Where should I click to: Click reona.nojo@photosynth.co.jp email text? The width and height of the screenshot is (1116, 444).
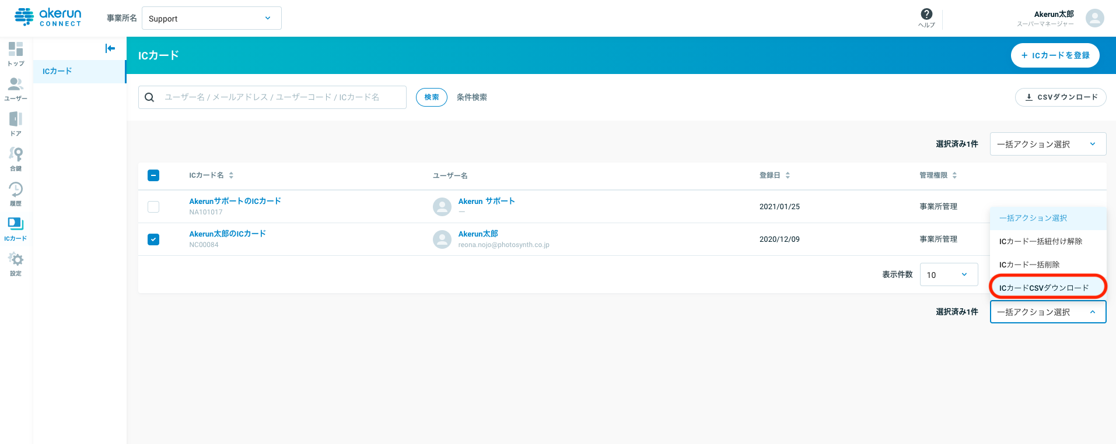503,245
